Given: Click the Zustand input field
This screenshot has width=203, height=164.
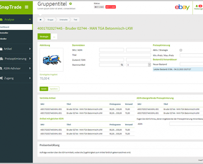Looking at the screenshot, I should point(112,60).
